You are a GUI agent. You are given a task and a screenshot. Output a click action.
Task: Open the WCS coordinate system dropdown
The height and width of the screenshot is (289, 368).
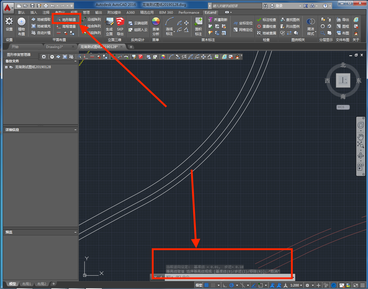343,107
